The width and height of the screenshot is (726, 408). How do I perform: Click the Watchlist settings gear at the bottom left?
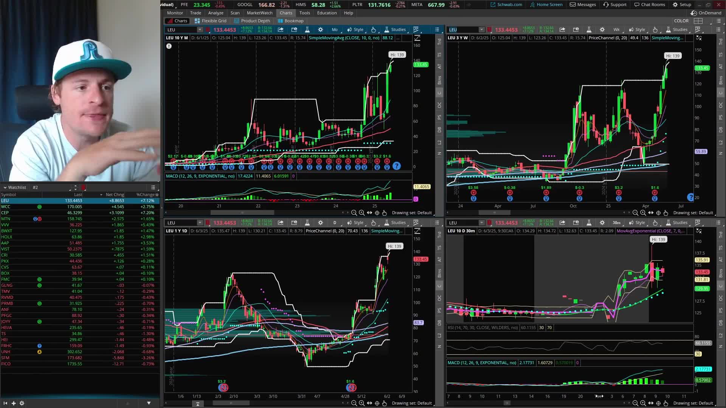tap(22, 403)
